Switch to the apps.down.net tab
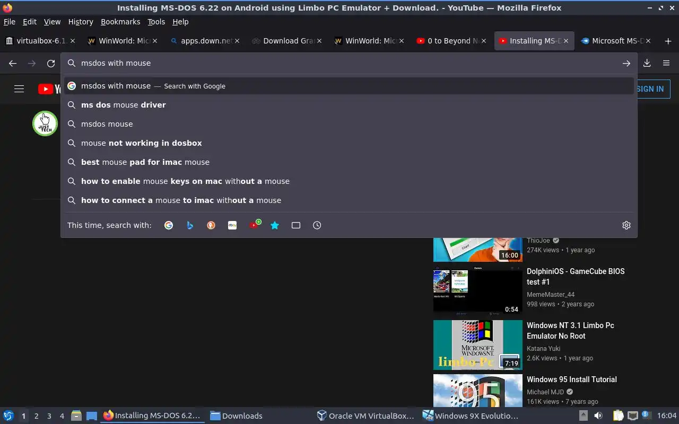 [205, 41]
